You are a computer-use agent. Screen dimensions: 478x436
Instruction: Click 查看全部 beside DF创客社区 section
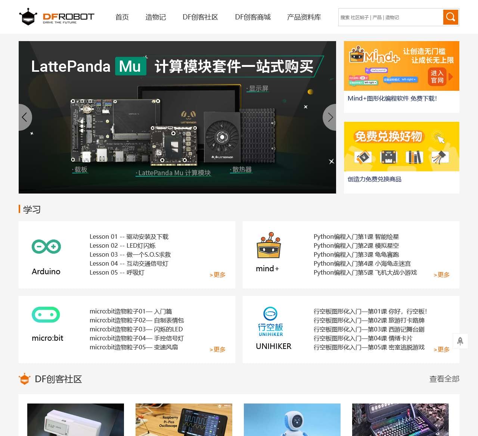click(444, 379)
